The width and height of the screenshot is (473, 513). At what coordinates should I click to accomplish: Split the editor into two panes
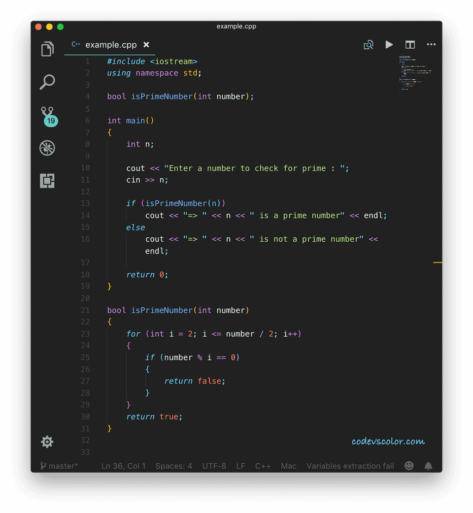tap(410, 44)
